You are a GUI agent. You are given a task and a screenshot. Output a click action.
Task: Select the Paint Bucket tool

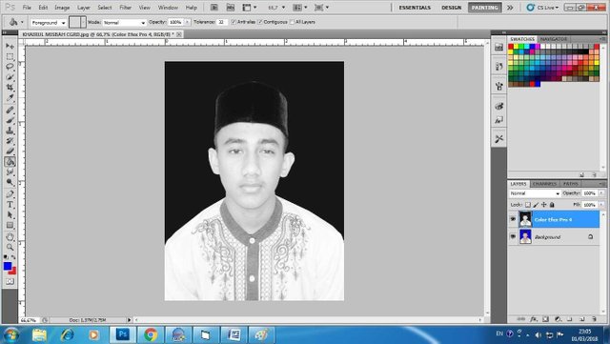10,161
